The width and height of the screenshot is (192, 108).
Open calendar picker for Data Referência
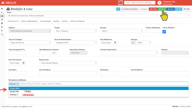coord(115,43)
